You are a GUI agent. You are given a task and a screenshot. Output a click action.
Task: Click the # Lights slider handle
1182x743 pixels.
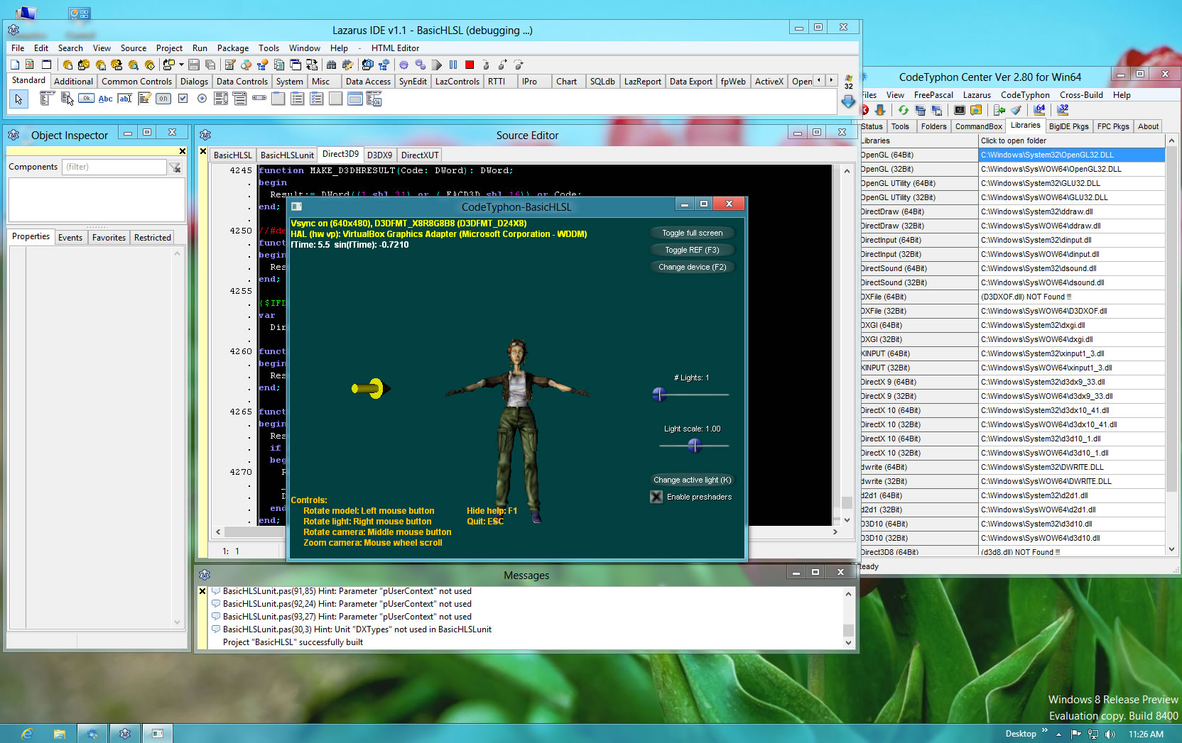pyautogui.click(x=659, y=395)
